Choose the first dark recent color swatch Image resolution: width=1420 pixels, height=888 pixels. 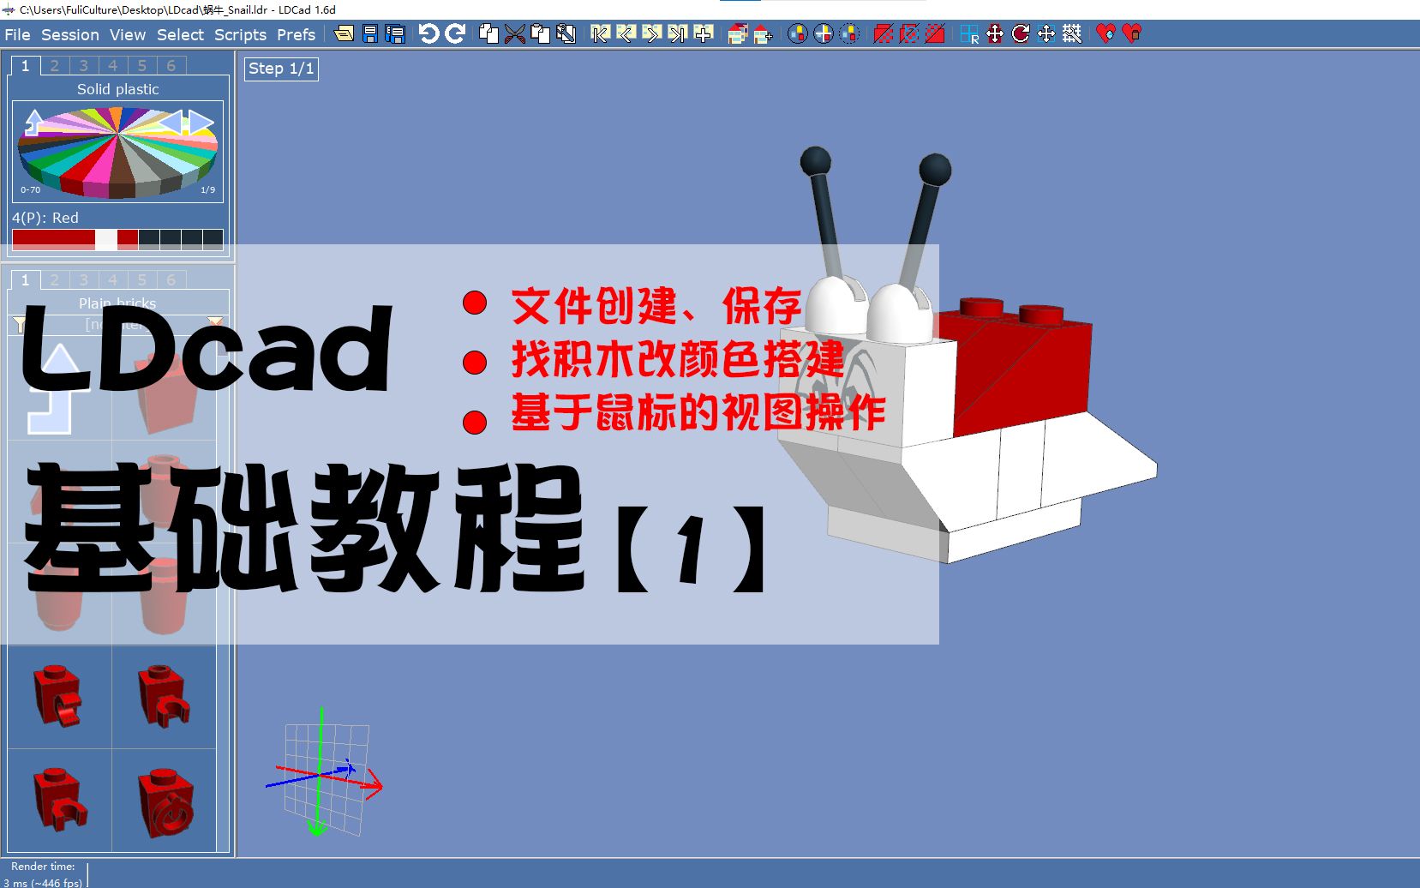(x=149, y=239)
